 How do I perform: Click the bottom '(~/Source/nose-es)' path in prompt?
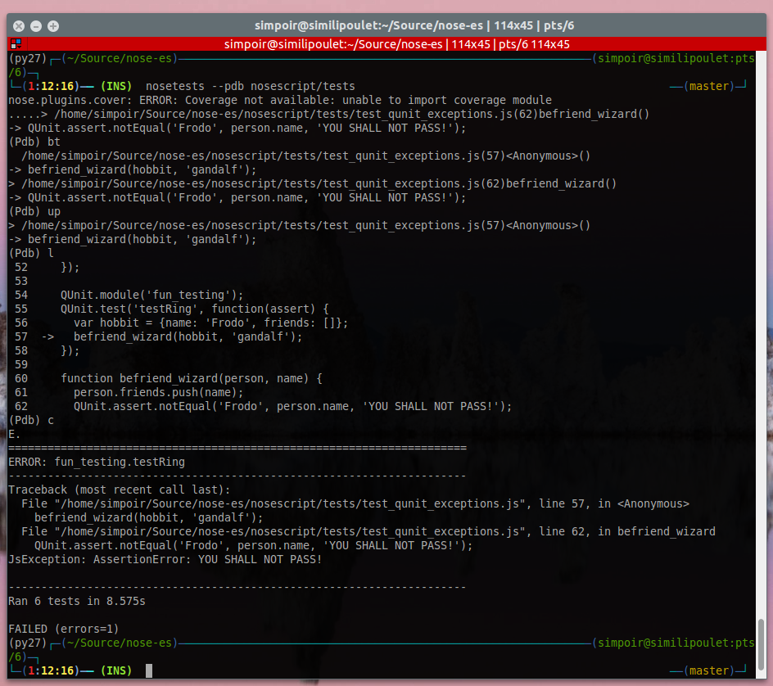click(120, 643)
